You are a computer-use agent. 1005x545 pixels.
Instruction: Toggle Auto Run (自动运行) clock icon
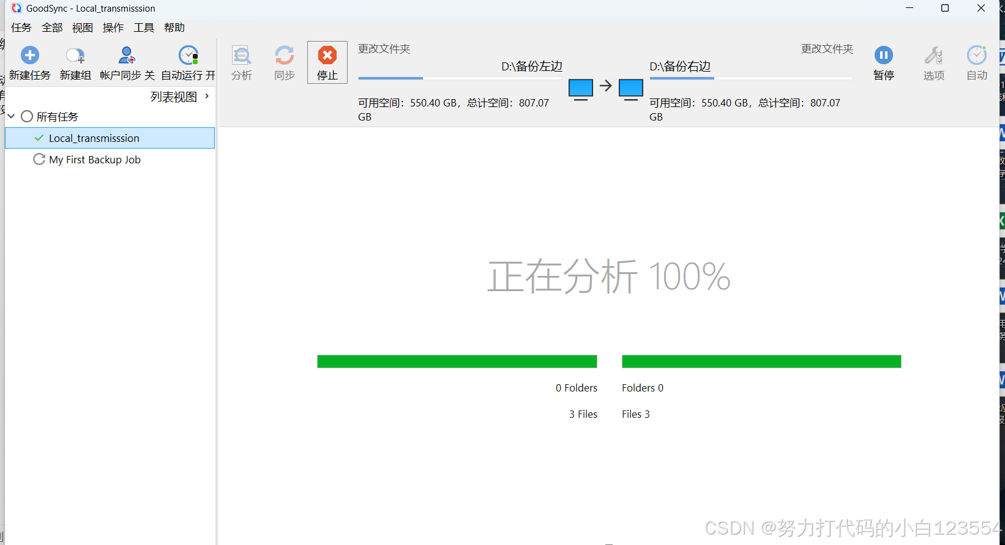click(188, 55)
